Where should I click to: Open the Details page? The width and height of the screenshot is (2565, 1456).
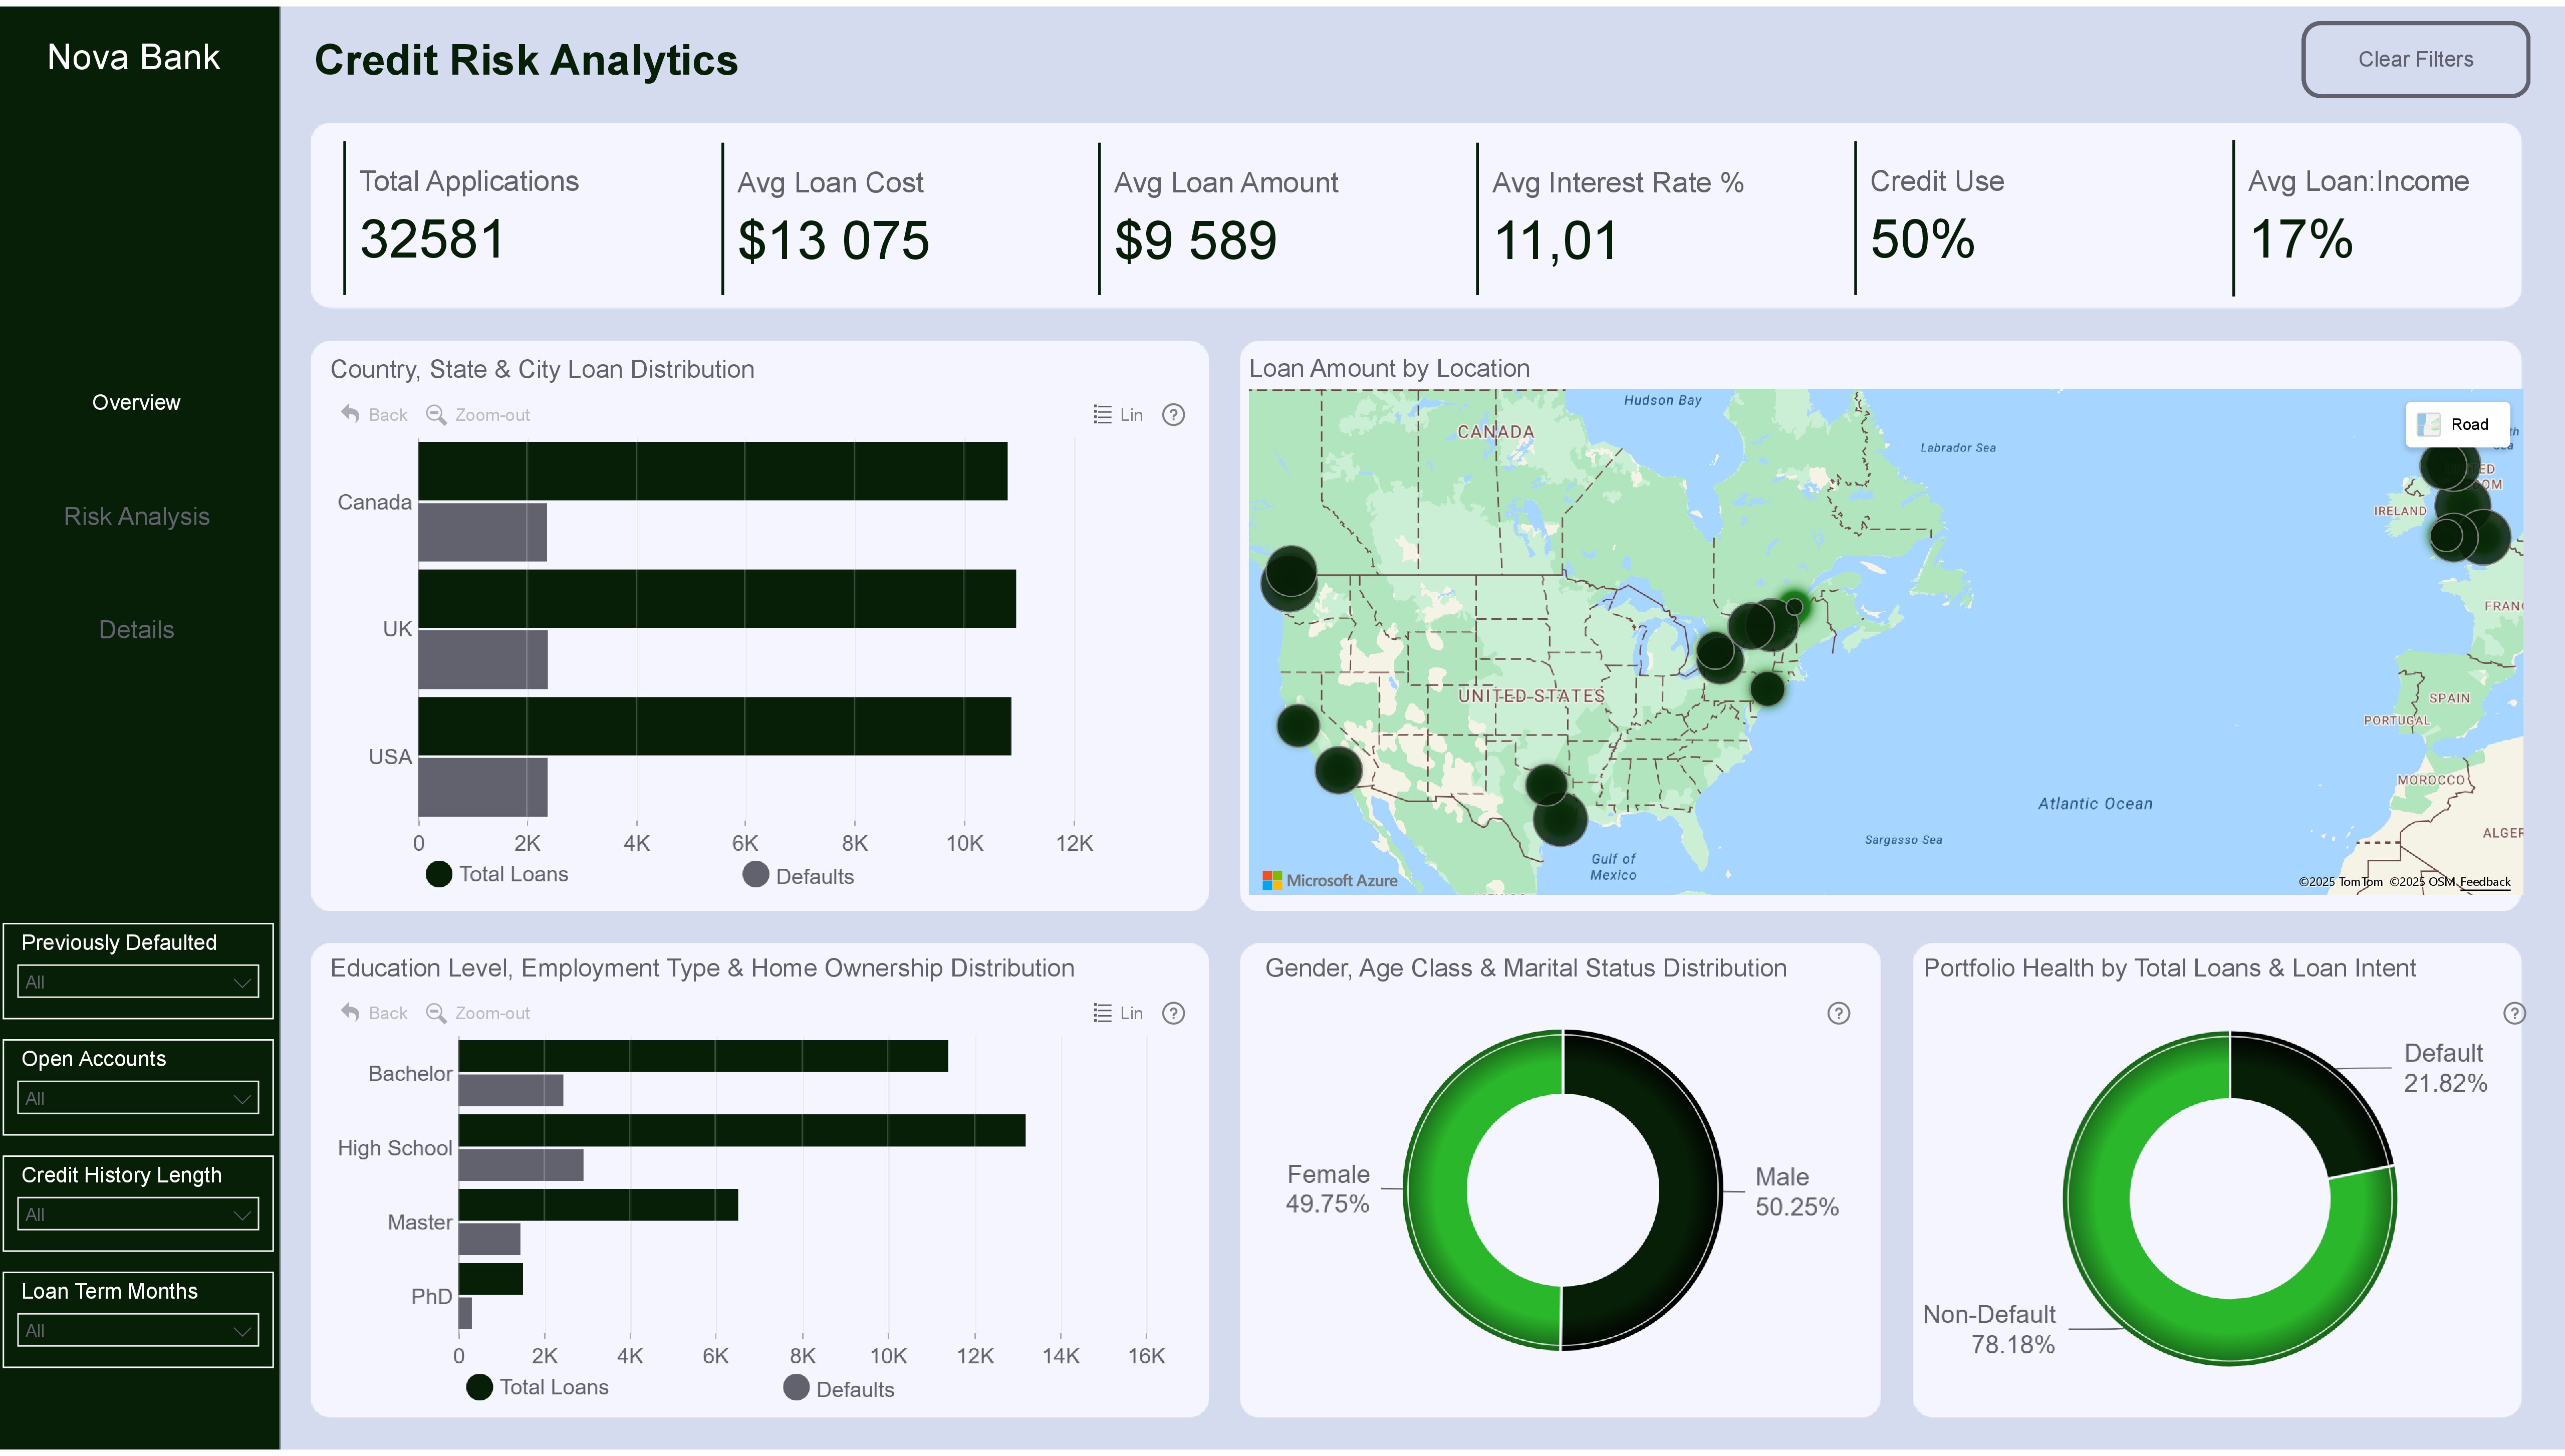tap(137, 629)
